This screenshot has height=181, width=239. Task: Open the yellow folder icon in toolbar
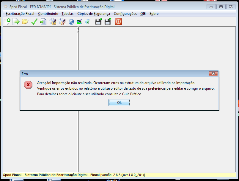[x=25, y=22]
